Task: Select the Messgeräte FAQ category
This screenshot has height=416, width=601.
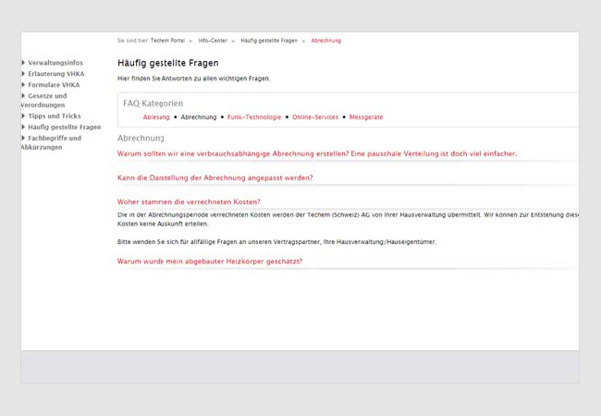Action: point(366,117)
